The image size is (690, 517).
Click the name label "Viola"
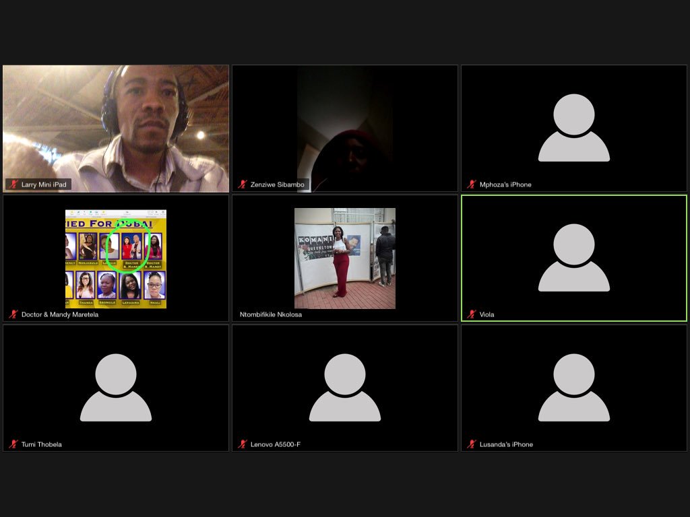pyautogui.click(x=487, y=314)
